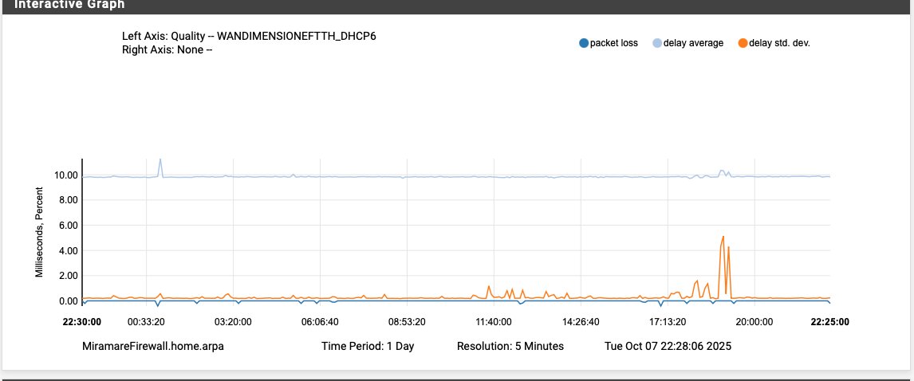Click the "Resolution: 5 Minutes" text
The width and height of the screenshot is (914, 381).
coord(510,347)
